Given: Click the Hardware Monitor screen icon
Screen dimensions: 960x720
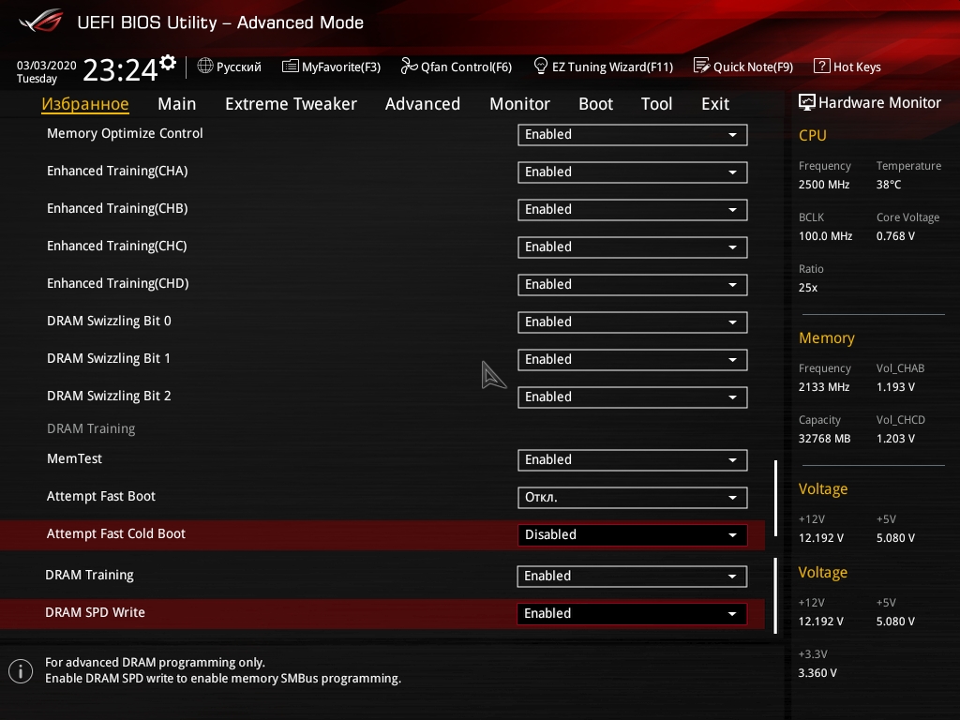Looking at the screenshot, I should [x=807, y=102].
